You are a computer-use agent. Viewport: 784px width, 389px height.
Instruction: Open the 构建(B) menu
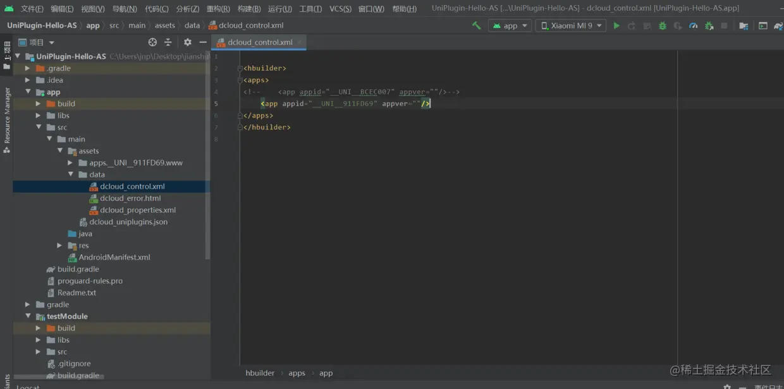(249, 9)
